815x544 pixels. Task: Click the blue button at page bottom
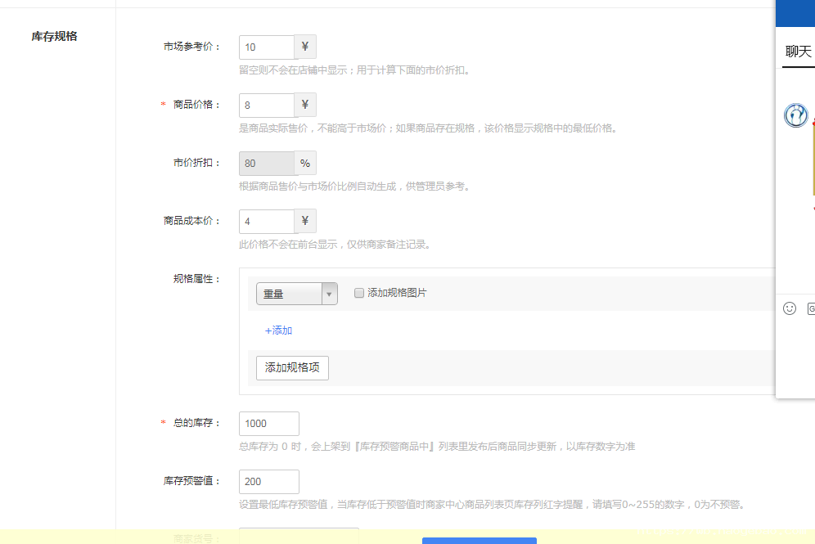(x=480, y=541)
